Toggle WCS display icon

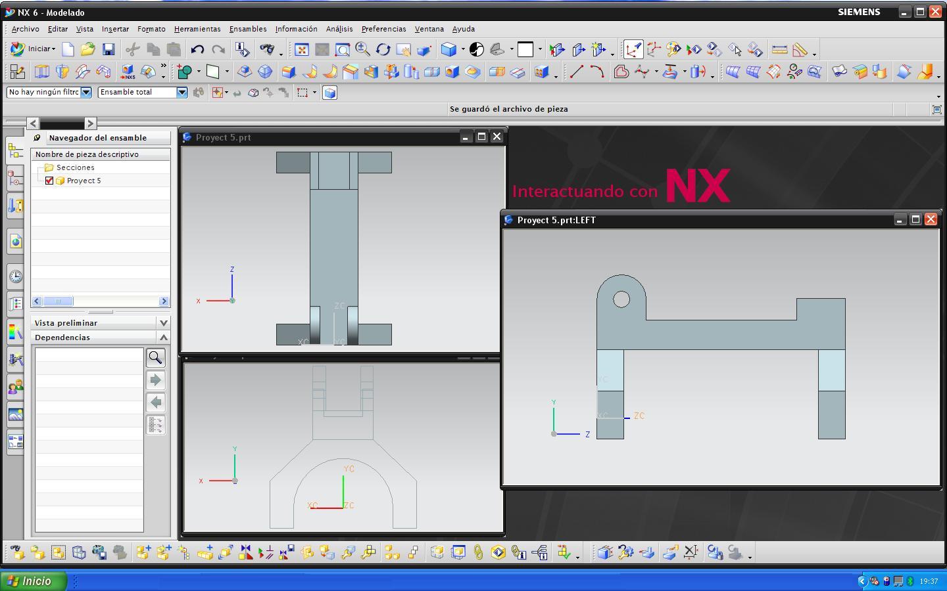point(633,49)
